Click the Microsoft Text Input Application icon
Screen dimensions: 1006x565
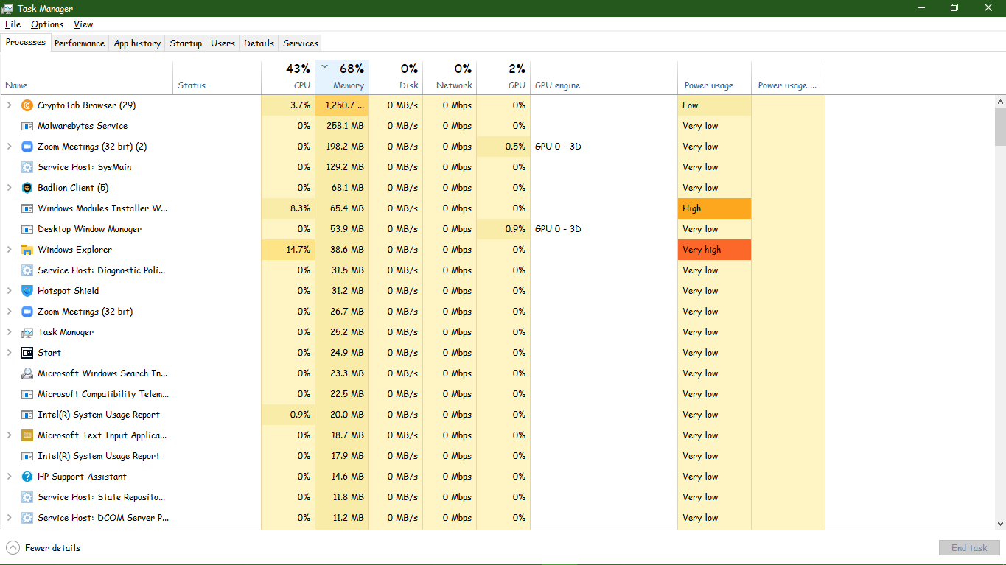(x=27, y=435)
